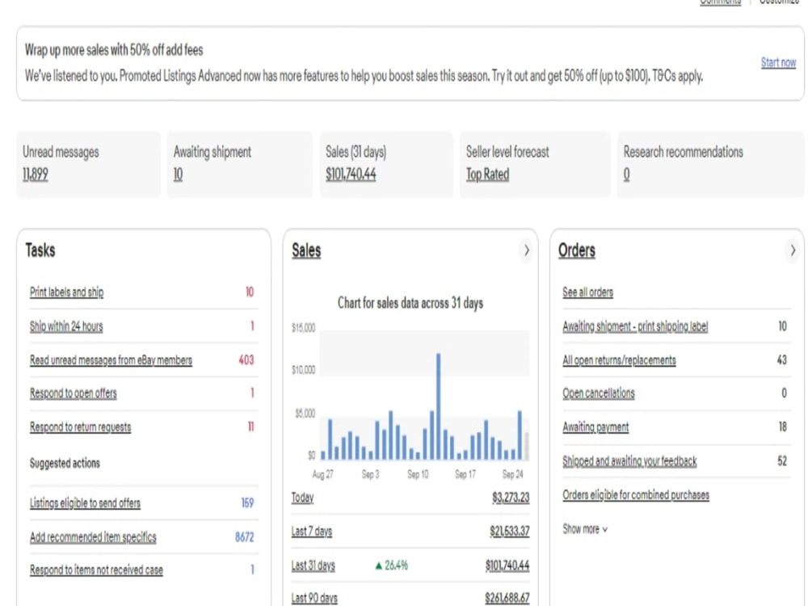This screenshot has width=808, height=606.
Task: Open Listings eligible to send offers
Action: 85,503
